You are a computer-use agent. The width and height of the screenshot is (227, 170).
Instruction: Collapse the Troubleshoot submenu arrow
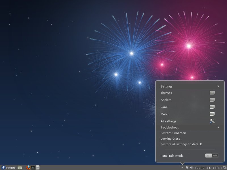218,127
